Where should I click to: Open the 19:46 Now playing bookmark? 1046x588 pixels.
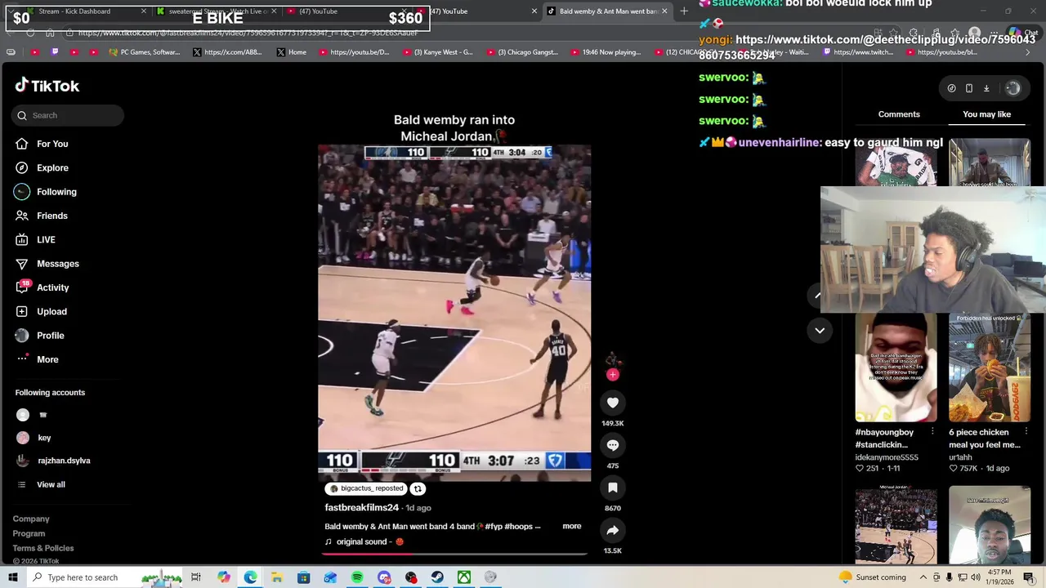pyautogui.click(x=606, y=52)
